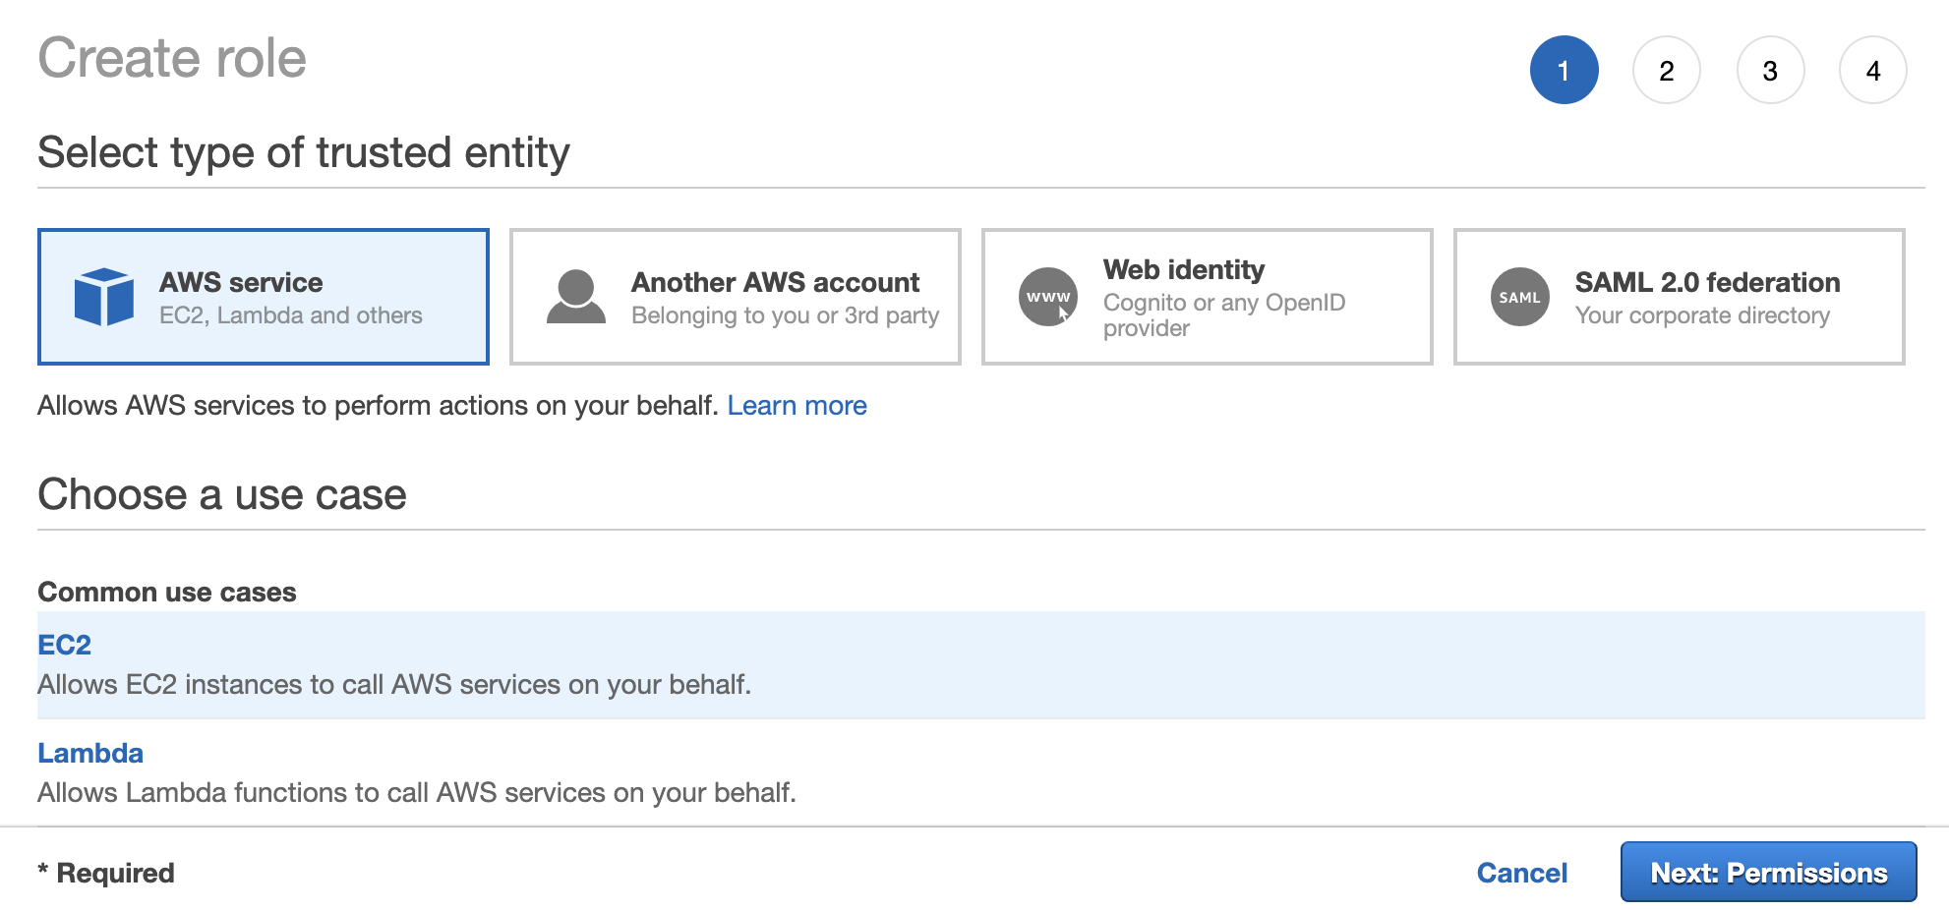Viewport: 1949px width, 910px height.
Task: Select the Lambda use case
Action: 90,753
